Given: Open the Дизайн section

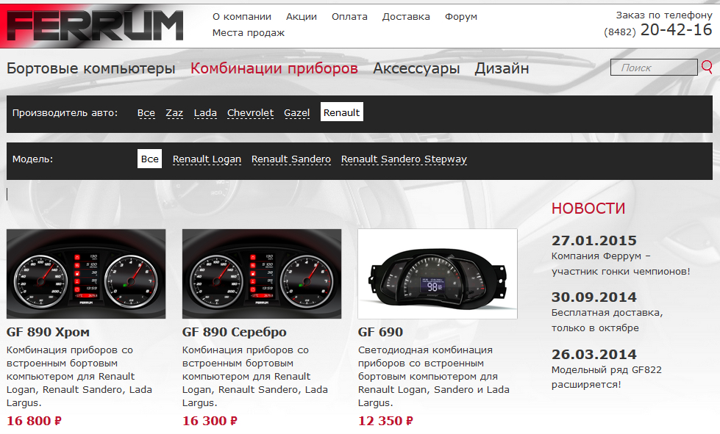Looking at the screenshot, I should pos(502,68).
